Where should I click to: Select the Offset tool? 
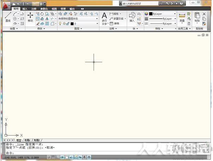42,19
